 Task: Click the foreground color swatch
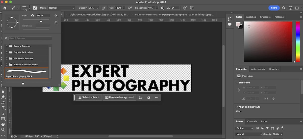coord(238,24)
